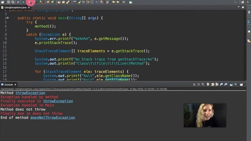This screenshot has width=251, height=141.
Task: Switch to the Java perspective icon
Action: (x=248, y=2)
